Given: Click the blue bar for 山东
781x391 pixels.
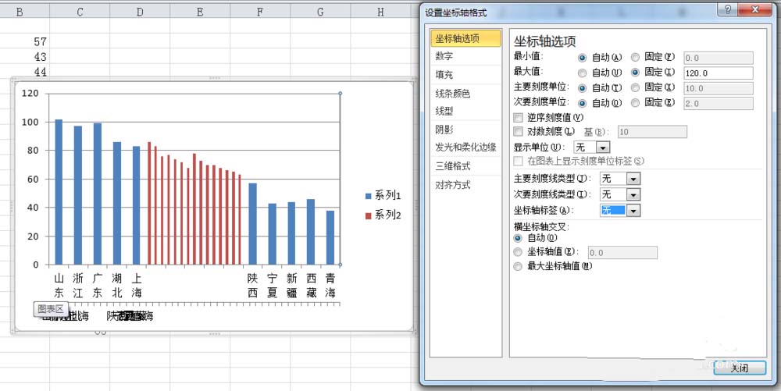Looking at the screenshot, I should click(x=59, y=191).
